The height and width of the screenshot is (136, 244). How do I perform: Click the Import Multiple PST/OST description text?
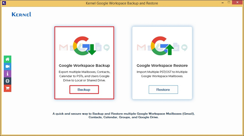(x=162, y=74)
